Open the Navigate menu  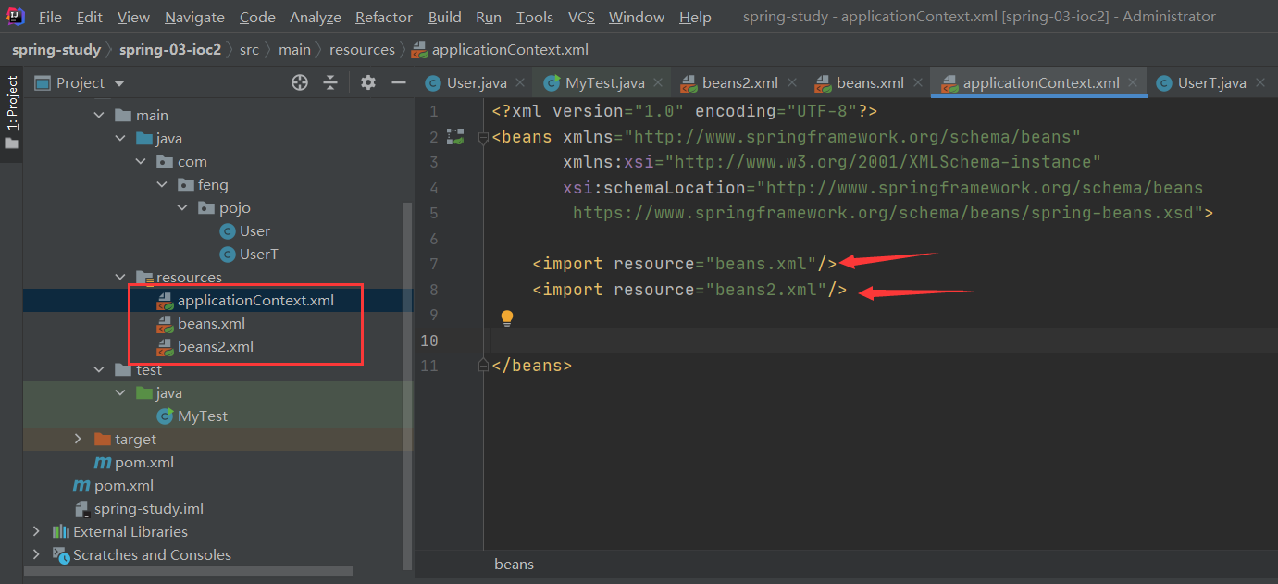(194, 17)
